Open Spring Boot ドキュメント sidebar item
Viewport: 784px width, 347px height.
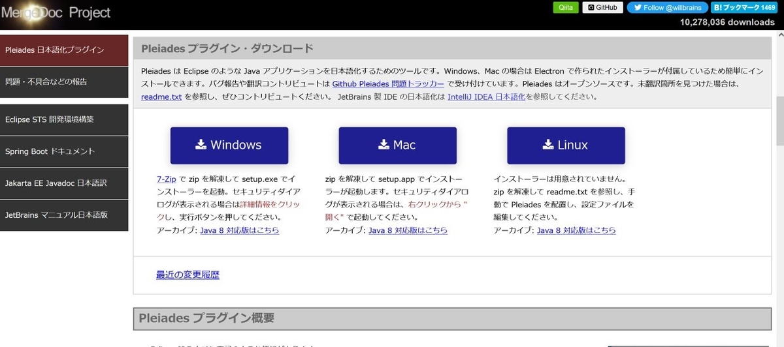pyautogui.click(x=64, y=152)
